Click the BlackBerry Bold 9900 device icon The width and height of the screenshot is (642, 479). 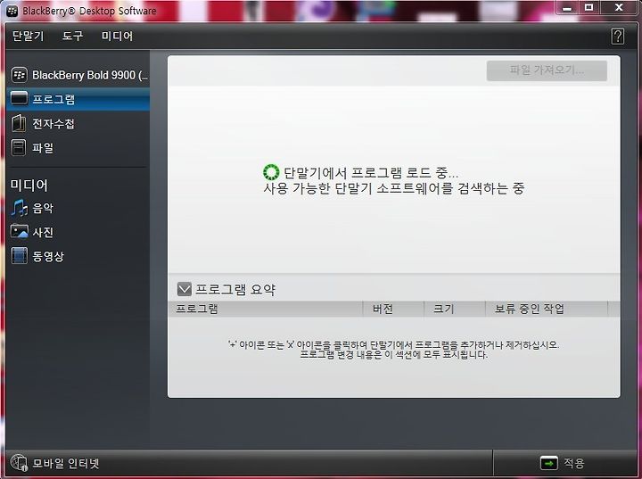click(20, 75)
